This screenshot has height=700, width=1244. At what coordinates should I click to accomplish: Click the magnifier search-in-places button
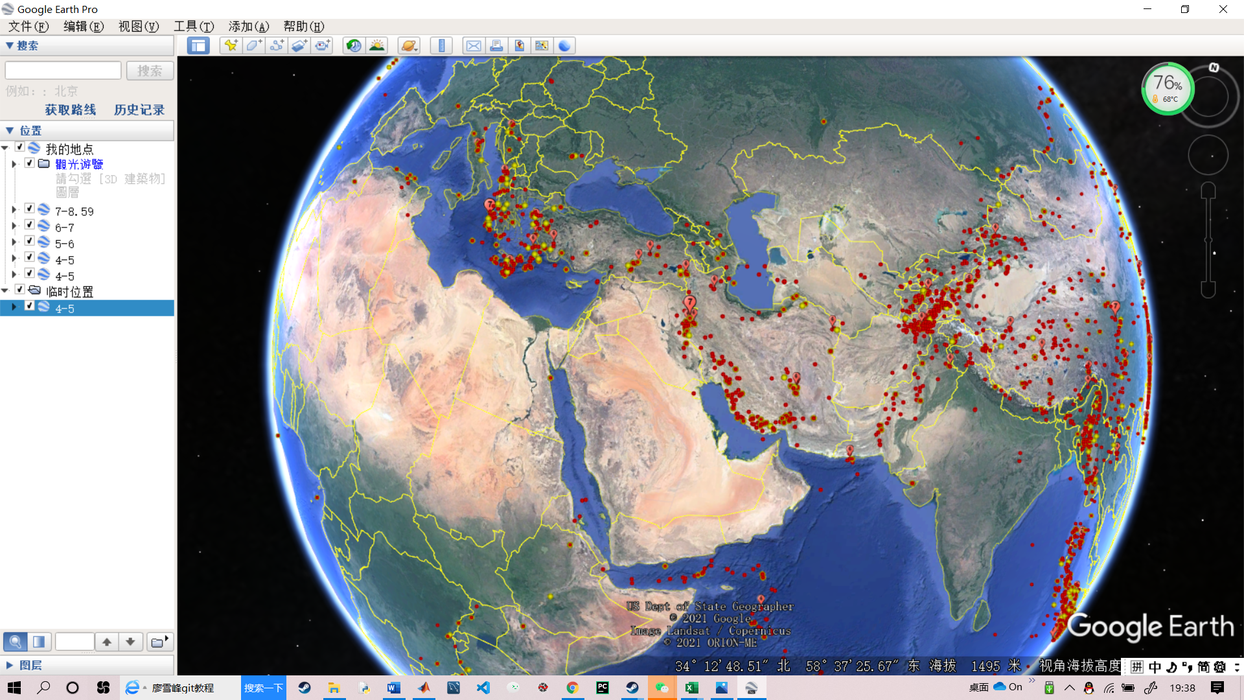pyautogui.click(x=15, y=642)
